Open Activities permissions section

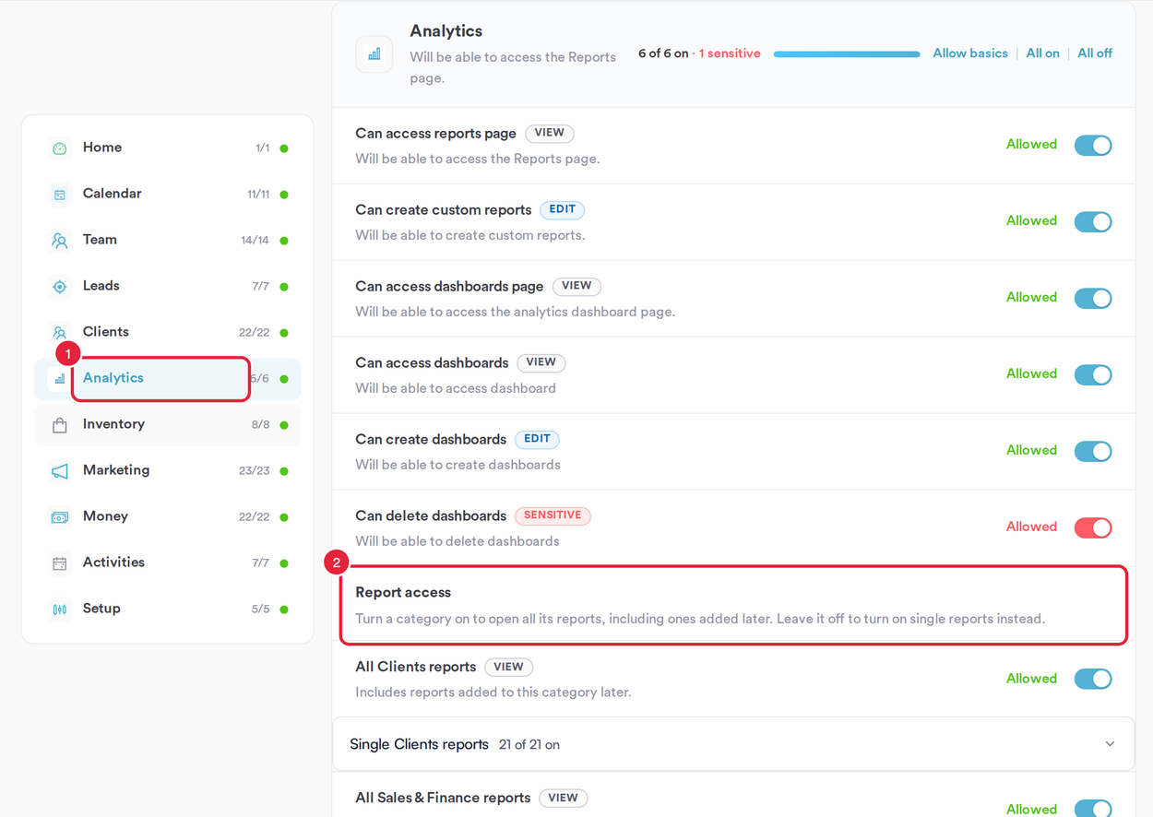168,562
